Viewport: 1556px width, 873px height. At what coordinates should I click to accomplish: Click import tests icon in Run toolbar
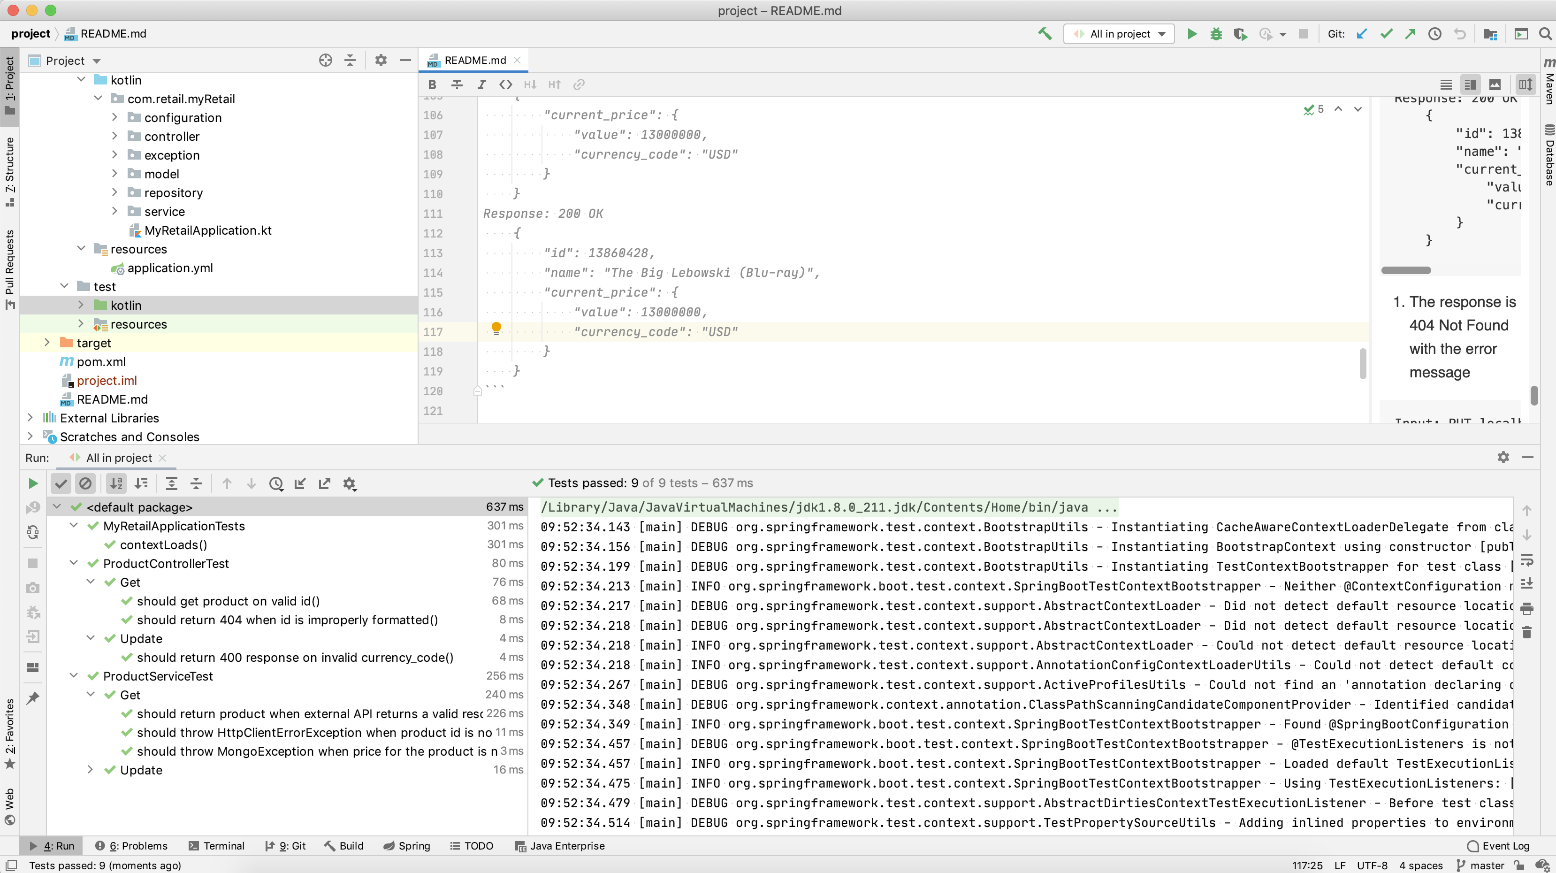pyautogui.click(x=300, y=483)
